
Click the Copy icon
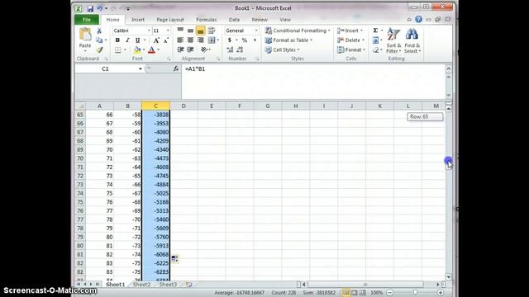(x=99, y=40)
